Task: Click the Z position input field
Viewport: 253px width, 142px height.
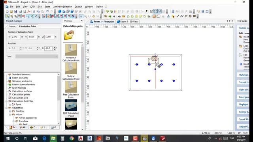Action: pos(49,37)
